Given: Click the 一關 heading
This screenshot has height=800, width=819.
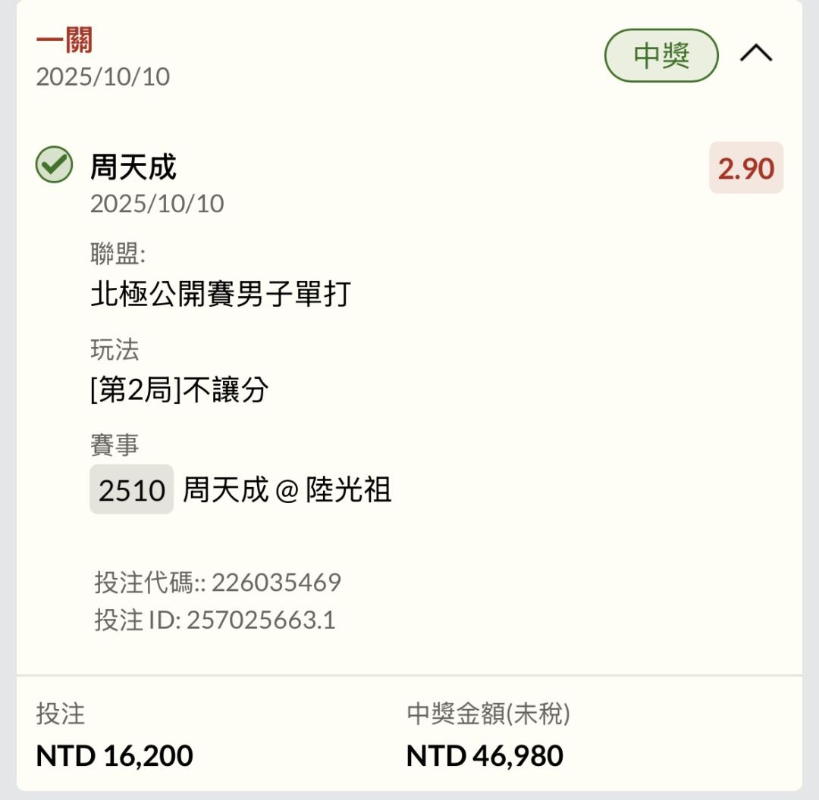Looking at the screenshot, I should click(64, 40).
